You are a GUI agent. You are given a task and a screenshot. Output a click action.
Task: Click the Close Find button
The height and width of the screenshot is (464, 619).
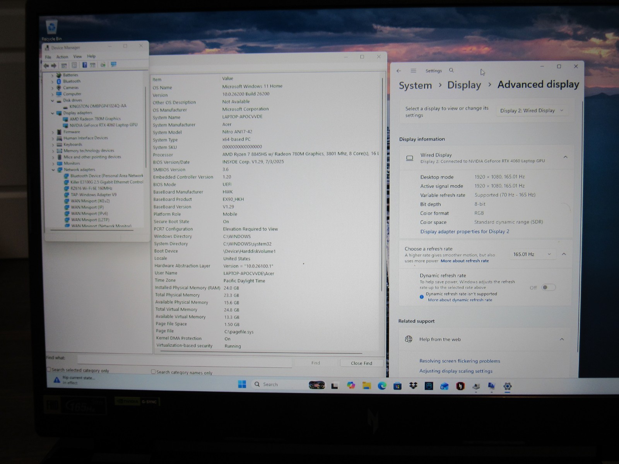361,363
